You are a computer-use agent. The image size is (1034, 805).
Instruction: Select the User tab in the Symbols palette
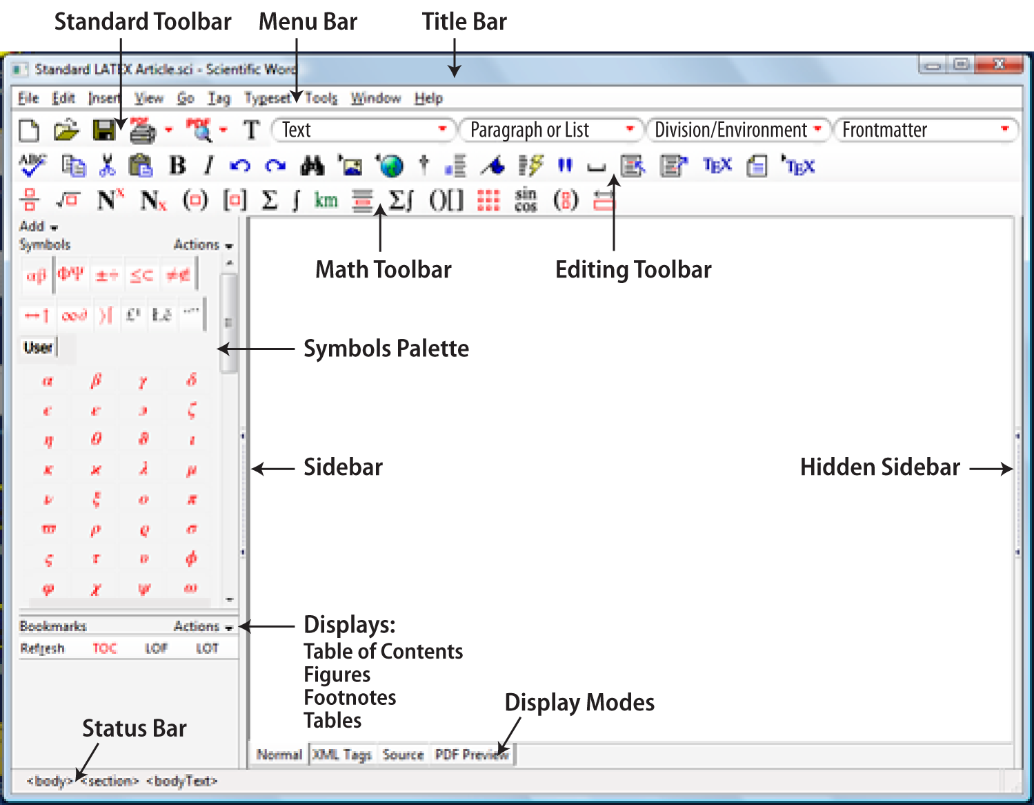[x=39, y=347]
